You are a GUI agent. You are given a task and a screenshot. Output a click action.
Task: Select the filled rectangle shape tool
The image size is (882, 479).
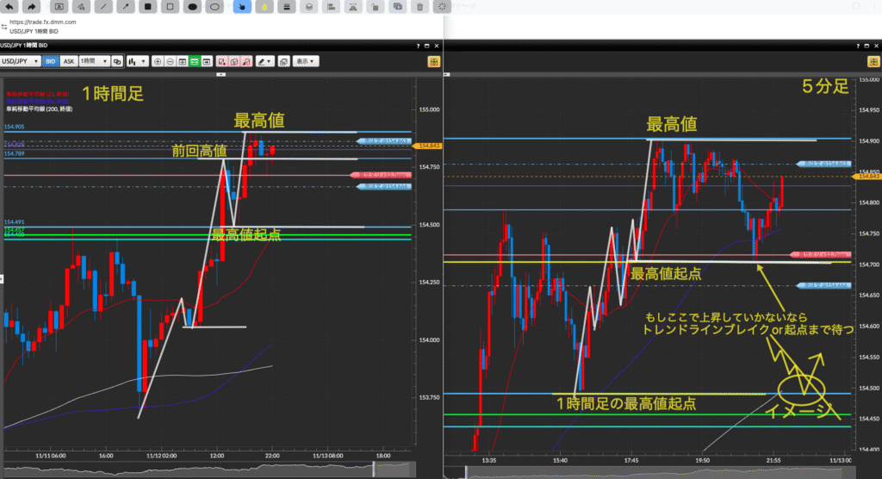tap(149, 6)
